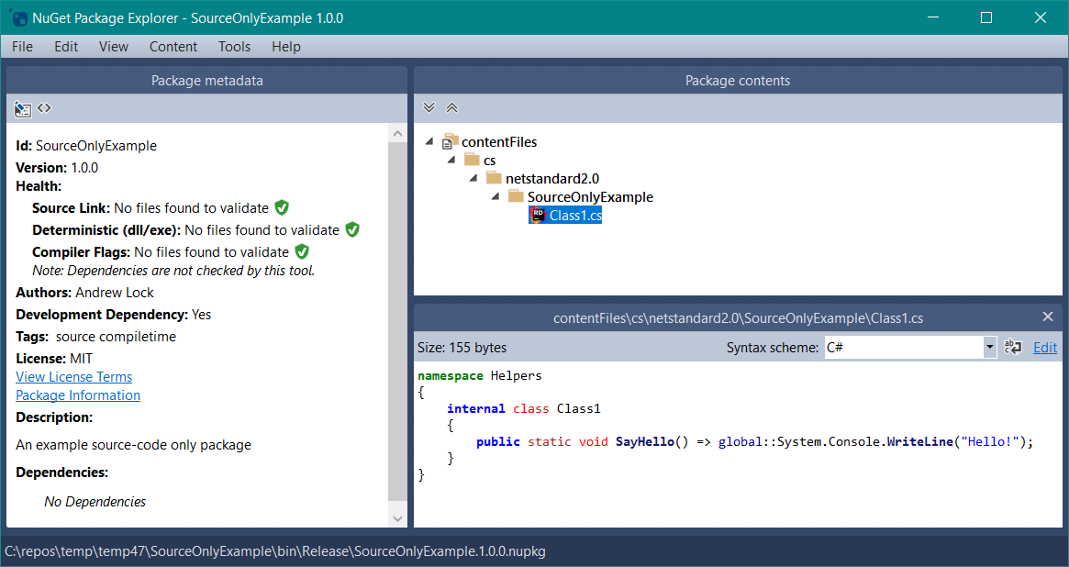The height and width of the screenshot is (567, 1069).
Task: Click the file path header of viewer pane
Action: click(738, 317)
